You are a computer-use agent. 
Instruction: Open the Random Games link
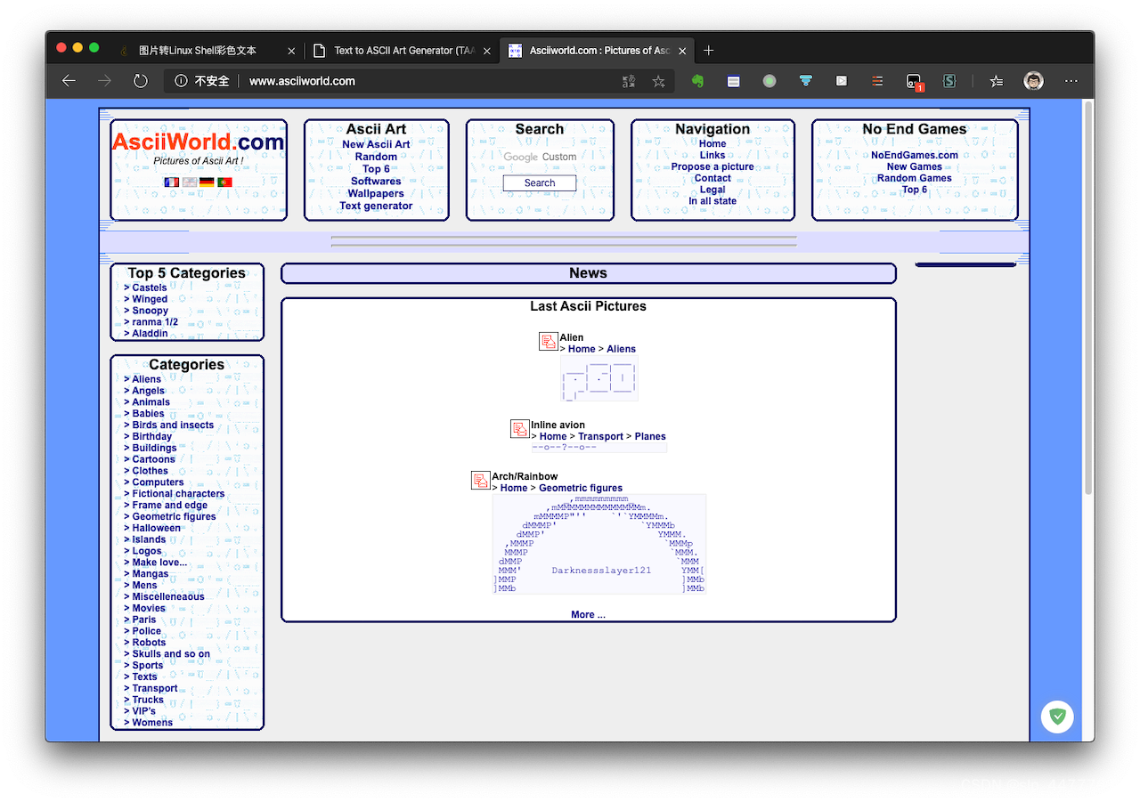[x=915, y=178]
